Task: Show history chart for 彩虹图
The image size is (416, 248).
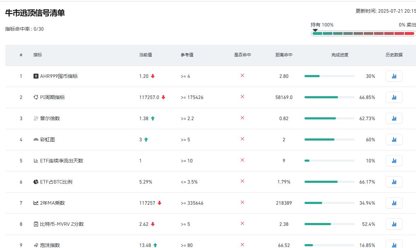Action: 394,139
